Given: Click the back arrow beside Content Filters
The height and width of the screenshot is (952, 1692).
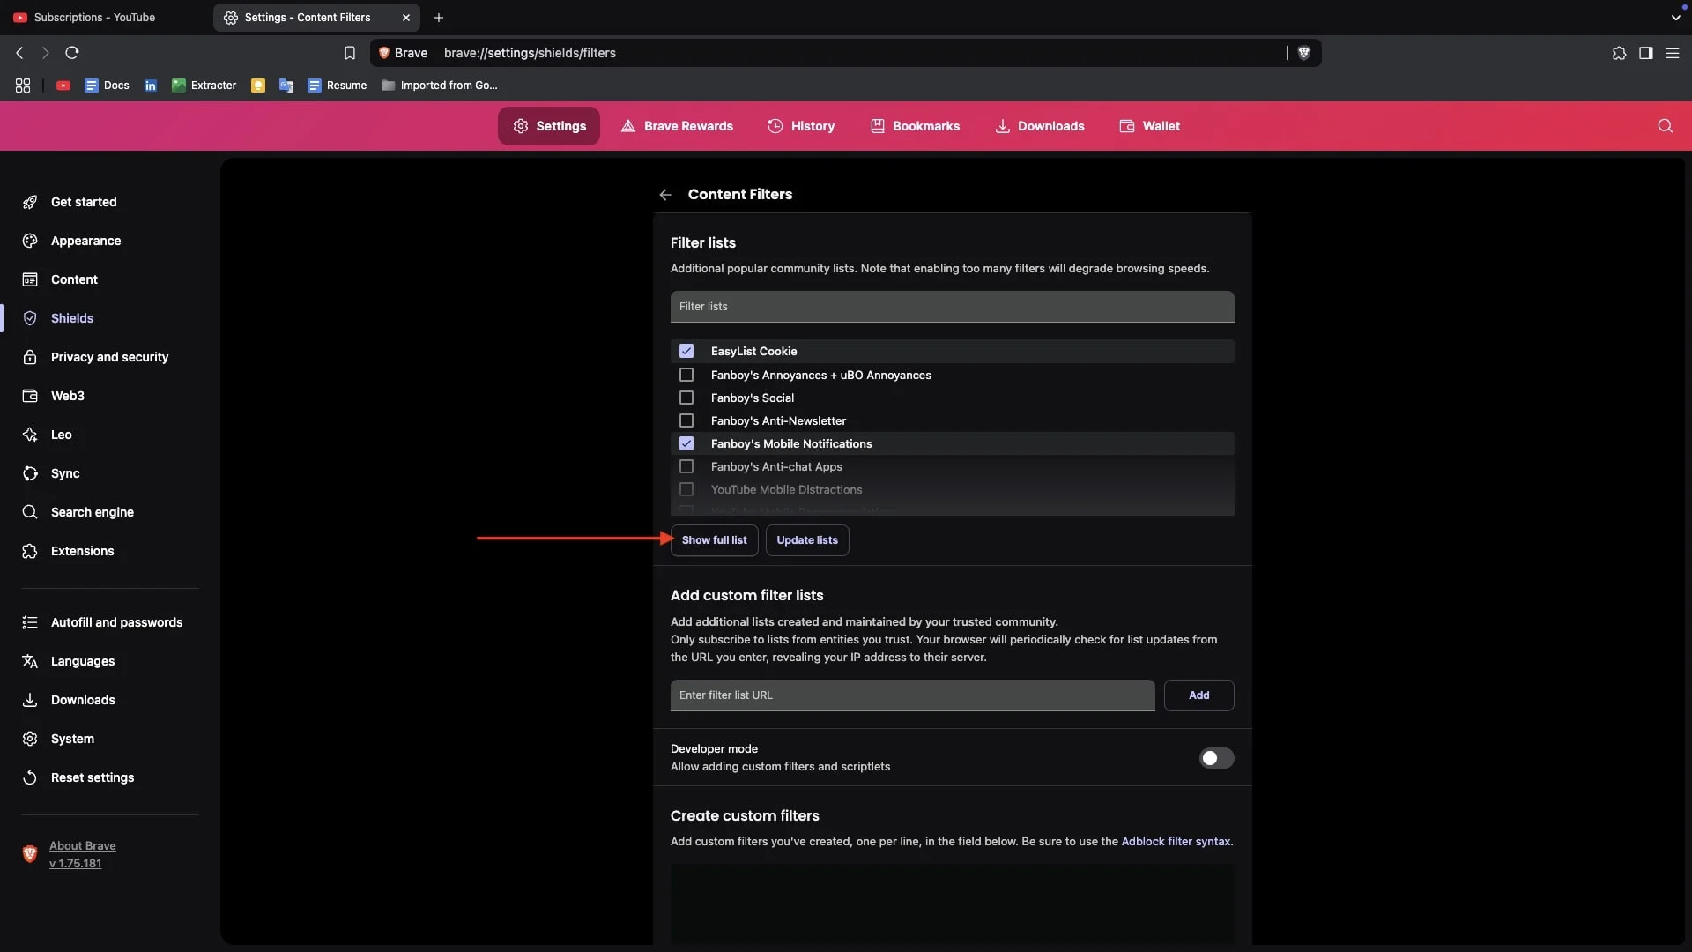Looking at the screenshot, I should [x=665, y=195].
